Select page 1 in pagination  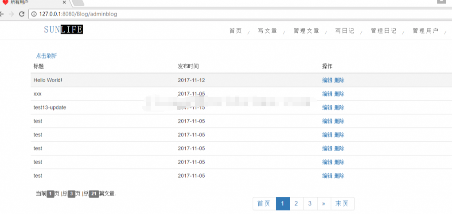point(283,204)
